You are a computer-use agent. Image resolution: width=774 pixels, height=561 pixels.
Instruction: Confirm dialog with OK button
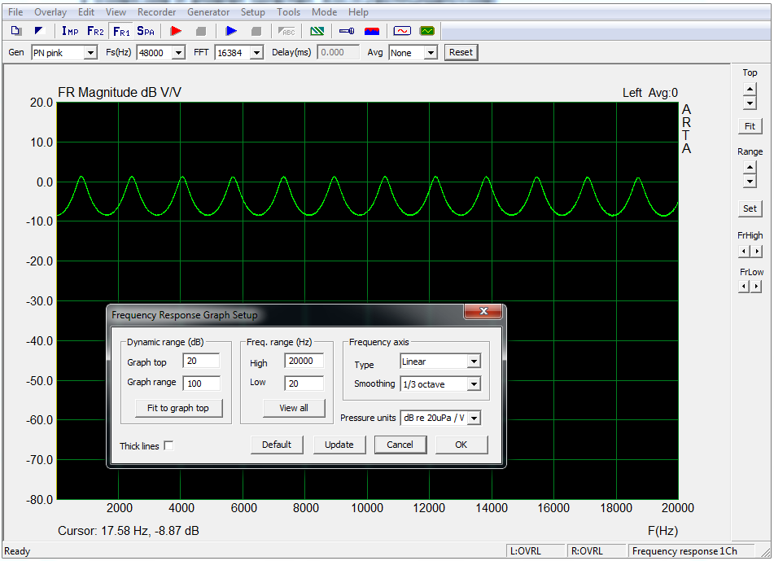(x=461, y=445)
